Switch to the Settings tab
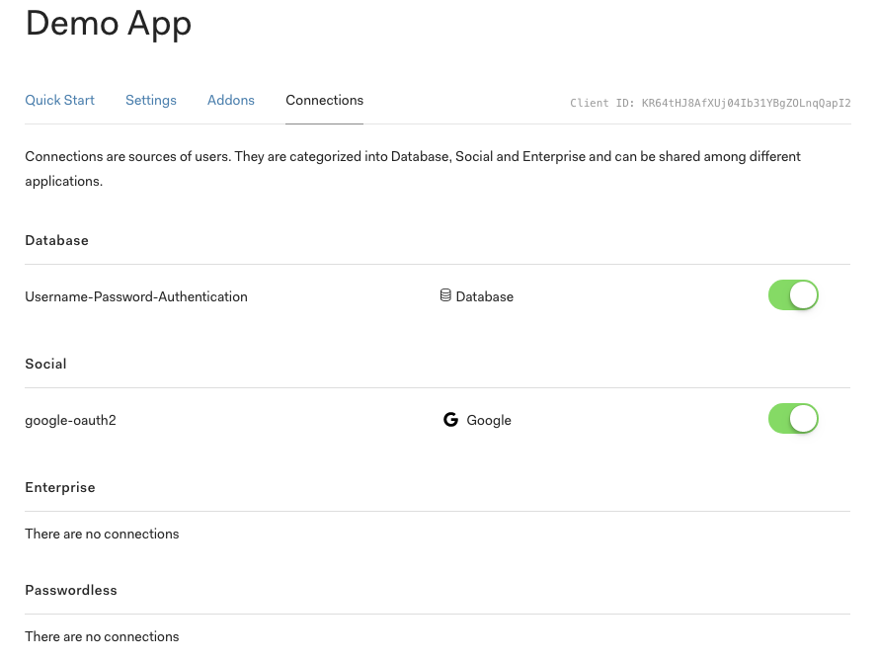Viewport: 878px width, 659px height. [151, 100]
